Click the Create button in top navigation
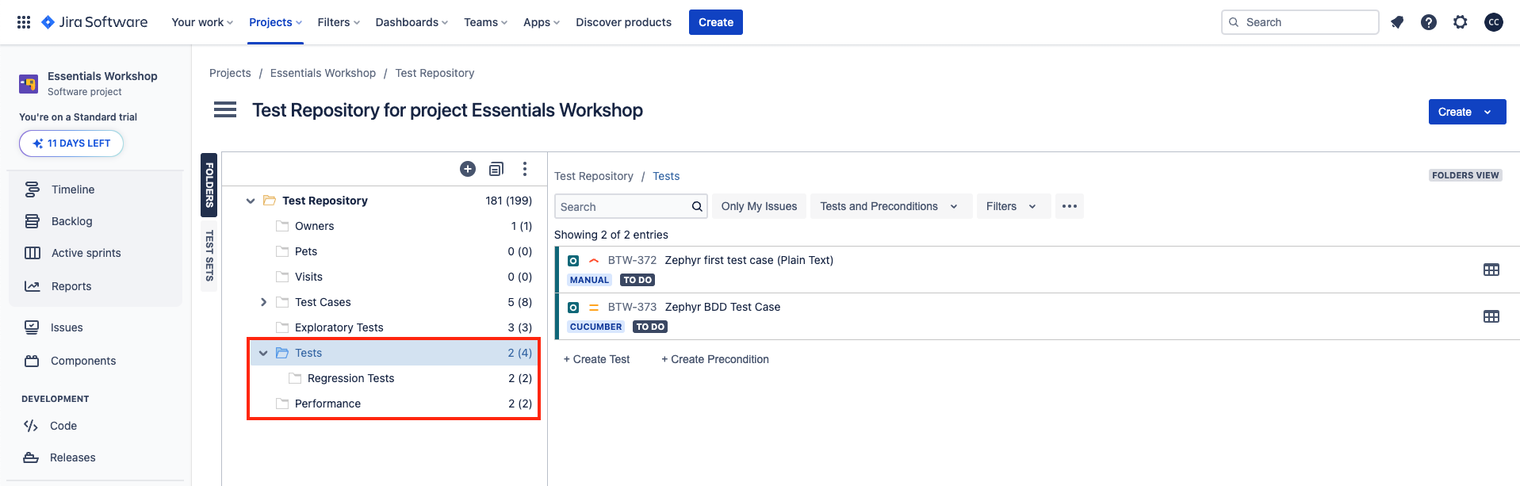The image size is (1520, 486). (x=716, y=22)
